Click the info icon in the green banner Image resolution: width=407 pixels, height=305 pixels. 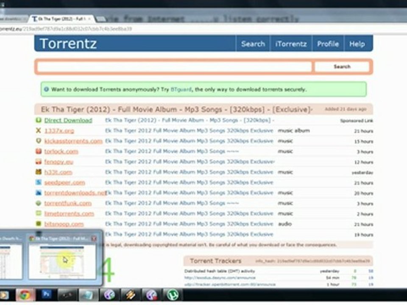point(46,89)
